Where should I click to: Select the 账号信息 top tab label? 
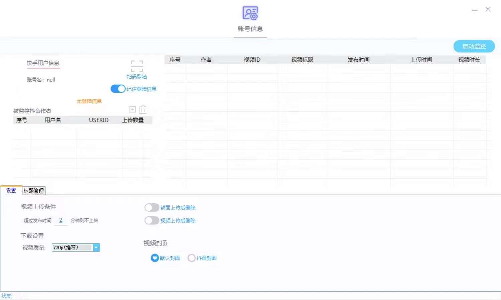pyautogui.click(x=250, y=29)
